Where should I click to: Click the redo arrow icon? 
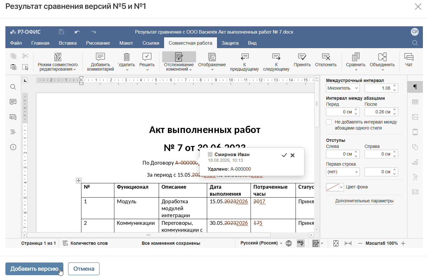(93, 32)
